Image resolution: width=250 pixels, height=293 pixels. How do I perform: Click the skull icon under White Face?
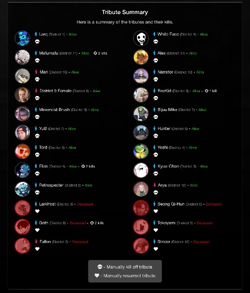pyautogui.click(x=155, y=41)
